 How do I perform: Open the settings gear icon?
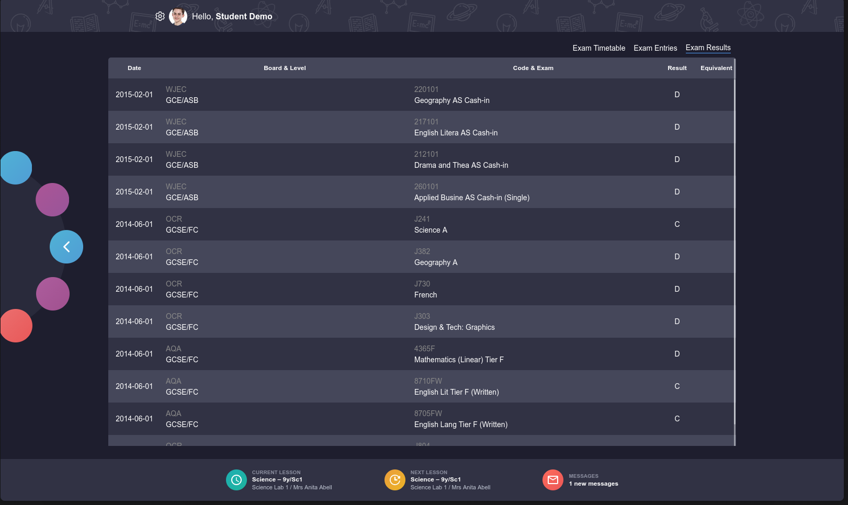[160, 16]
